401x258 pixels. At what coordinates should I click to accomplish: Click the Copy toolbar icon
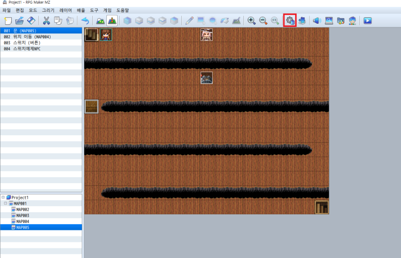(58, 20)
